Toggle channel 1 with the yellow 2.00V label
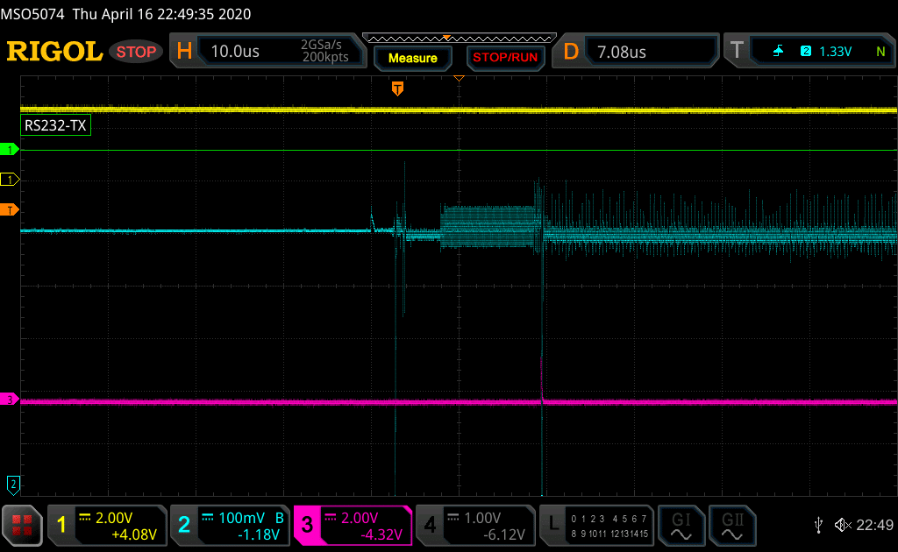 click(106, 525)
